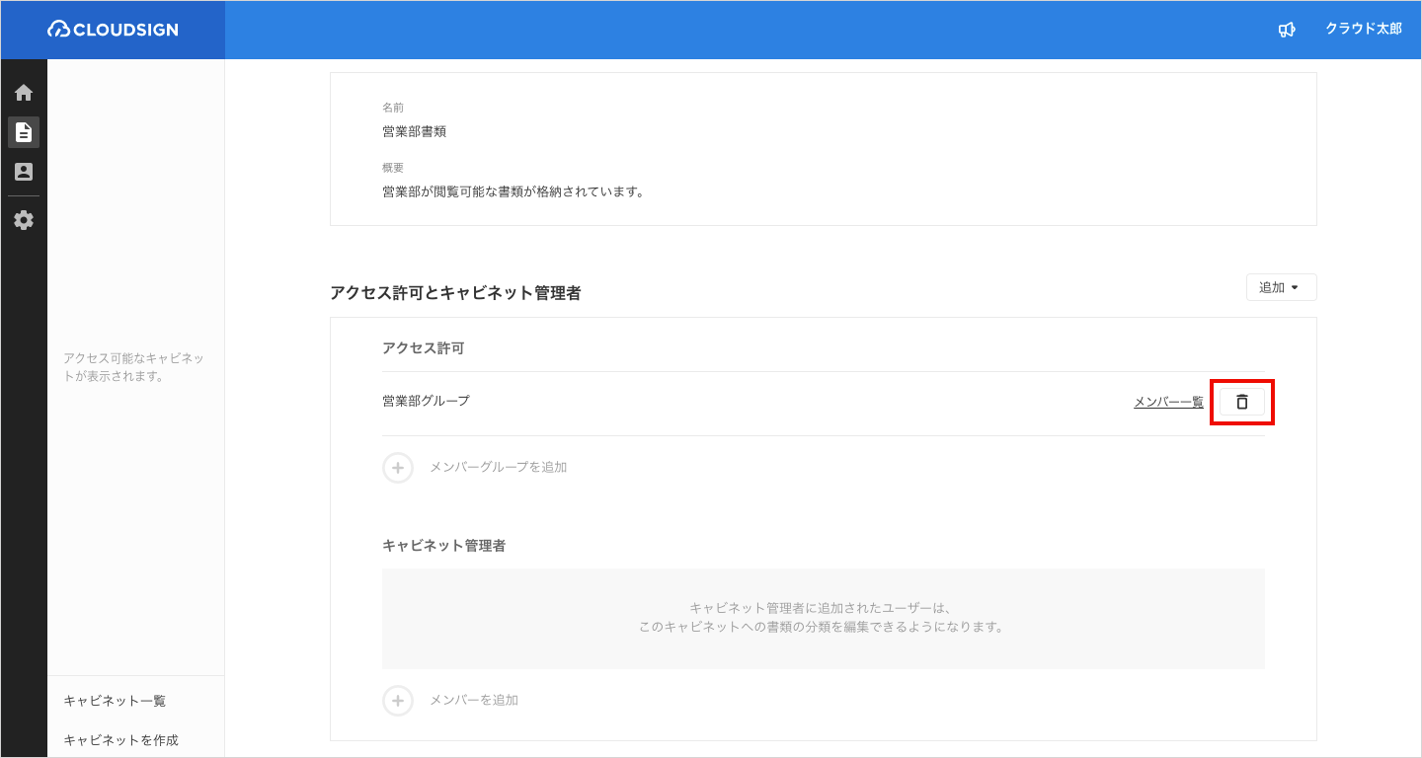This screenshot has height=758, width=1422.
Task: Click the gray キャビネット管理者 placeholder box
Action: tap(823, 618)
